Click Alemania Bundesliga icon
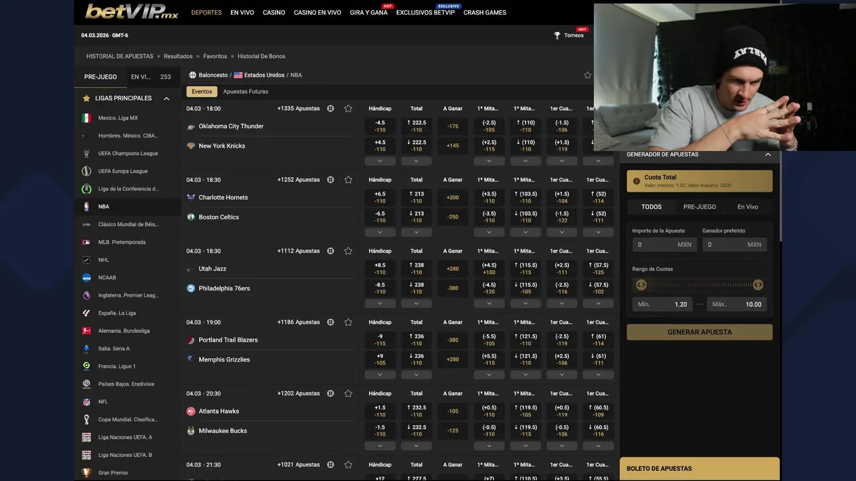Screen dimensions: 856x481 [86, 331]
